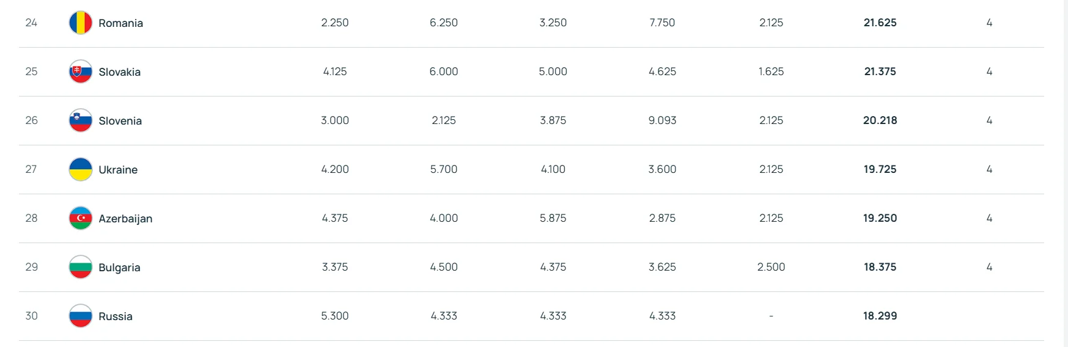
Task: Open the Azerbaijan country link
Action: (125, 219)
